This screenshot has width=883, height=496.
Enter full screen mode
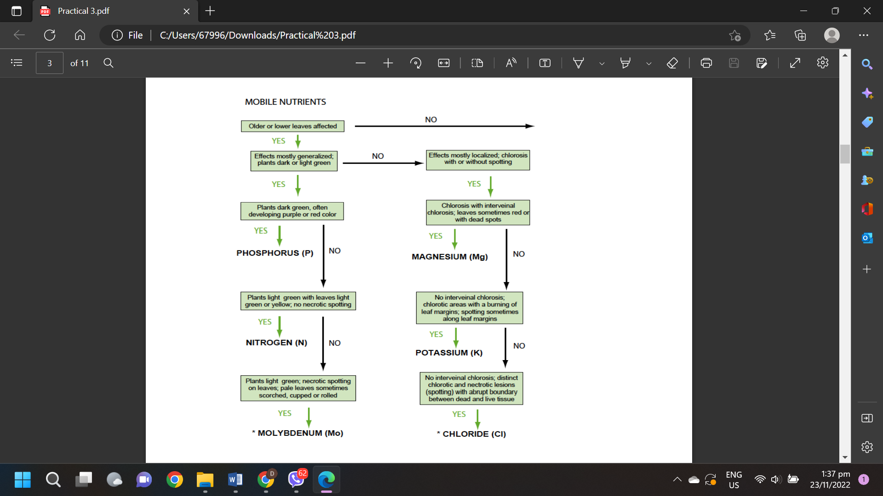(795, 63)
